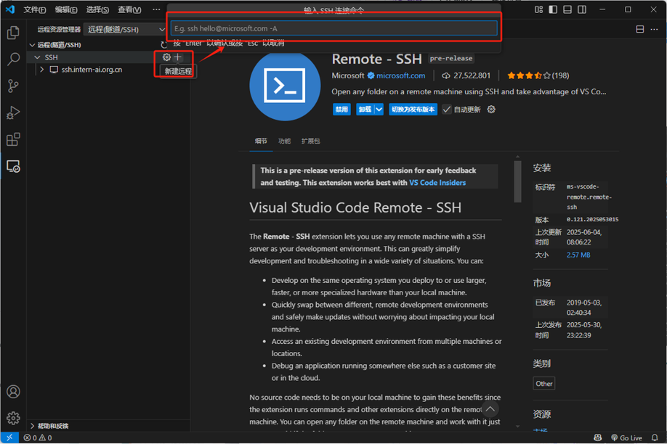Click the 卸载 uninstall button
Image resolution: width=667 pixels, height=444 pixels.
pyautogui.click(x=365, y=110)
